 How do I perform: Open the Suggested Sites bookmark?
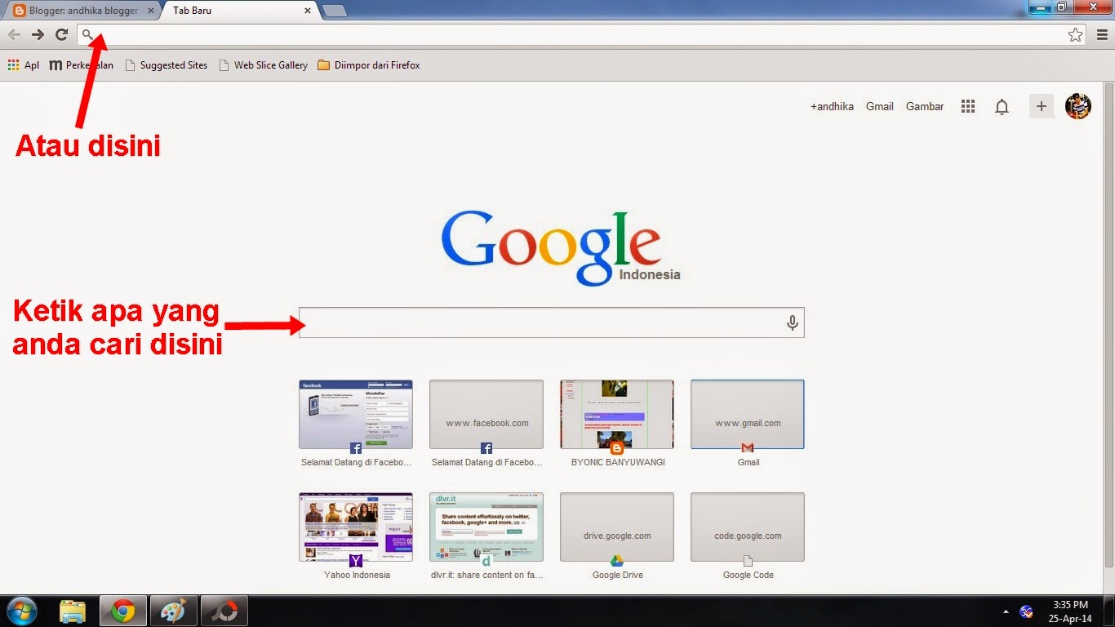pos(167,64)
